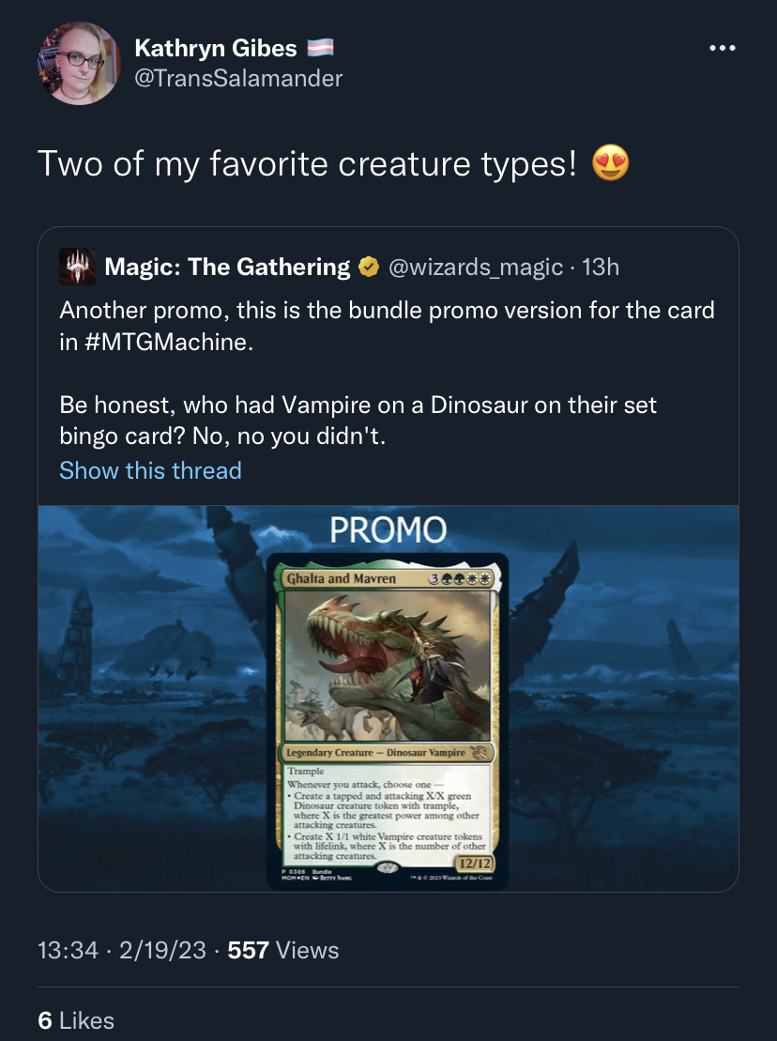
Task: Click the trans flag emoji beside name
Action: tap(321, 48)
